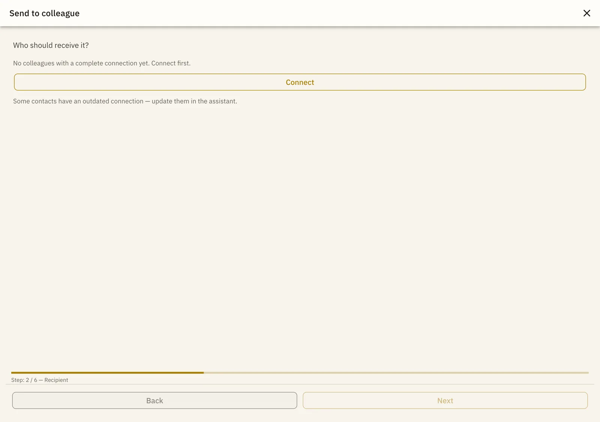The width and height of the screenshot is (600, 422).
Task: Close the Send to colleague dialog
Action: 586,13
